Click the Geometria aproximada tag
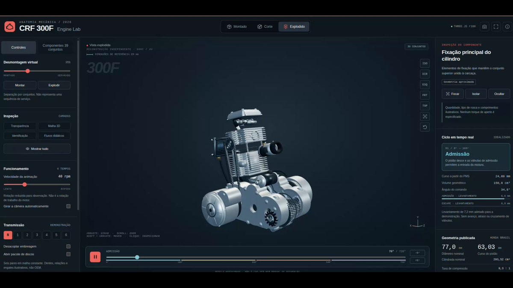 [459, 82]
